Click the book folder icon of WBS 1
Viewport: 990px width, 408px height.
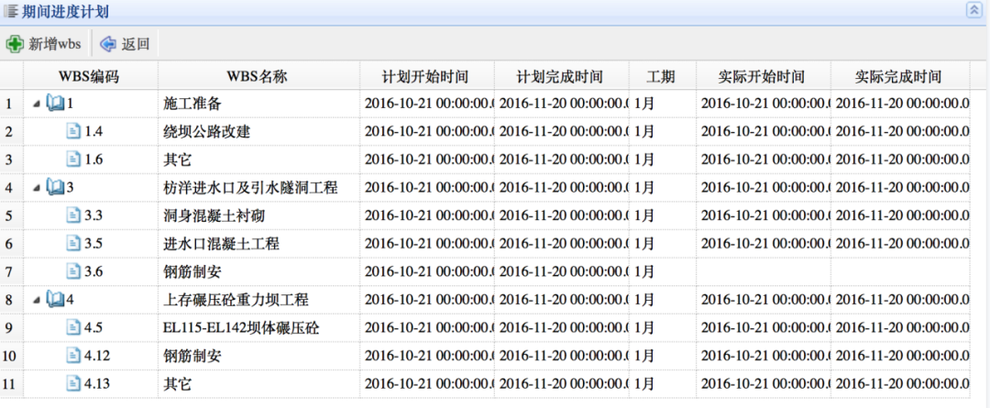click(x=55, y=103)
